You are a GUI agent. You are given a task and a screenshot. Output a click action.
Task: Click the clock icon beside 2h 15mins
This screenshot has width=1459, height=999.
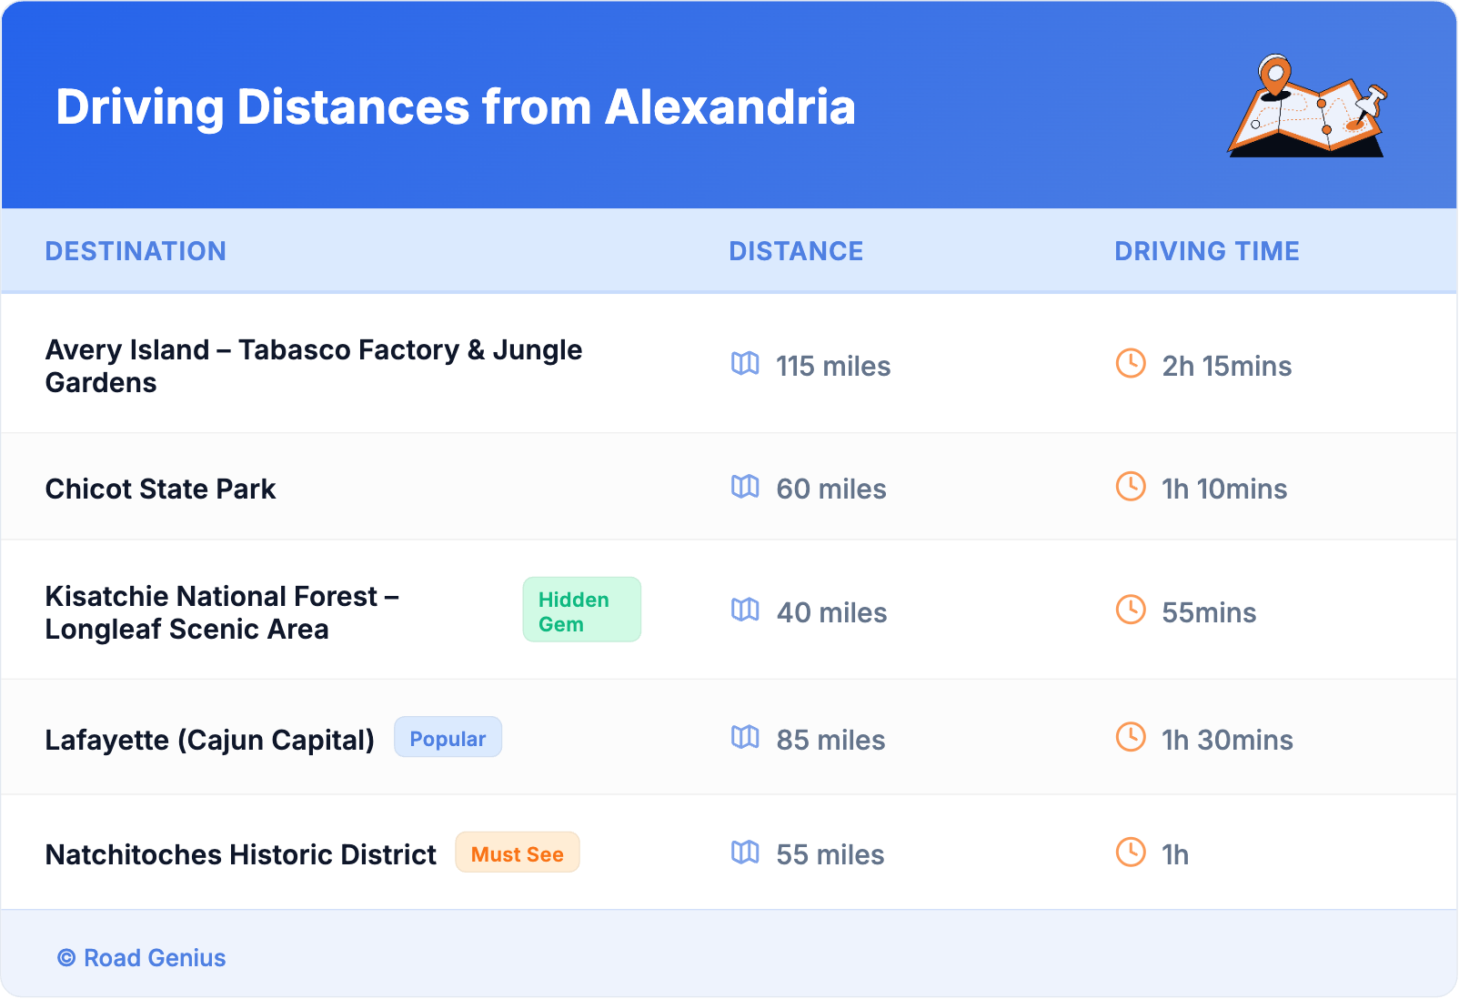tap(1131, 364)
